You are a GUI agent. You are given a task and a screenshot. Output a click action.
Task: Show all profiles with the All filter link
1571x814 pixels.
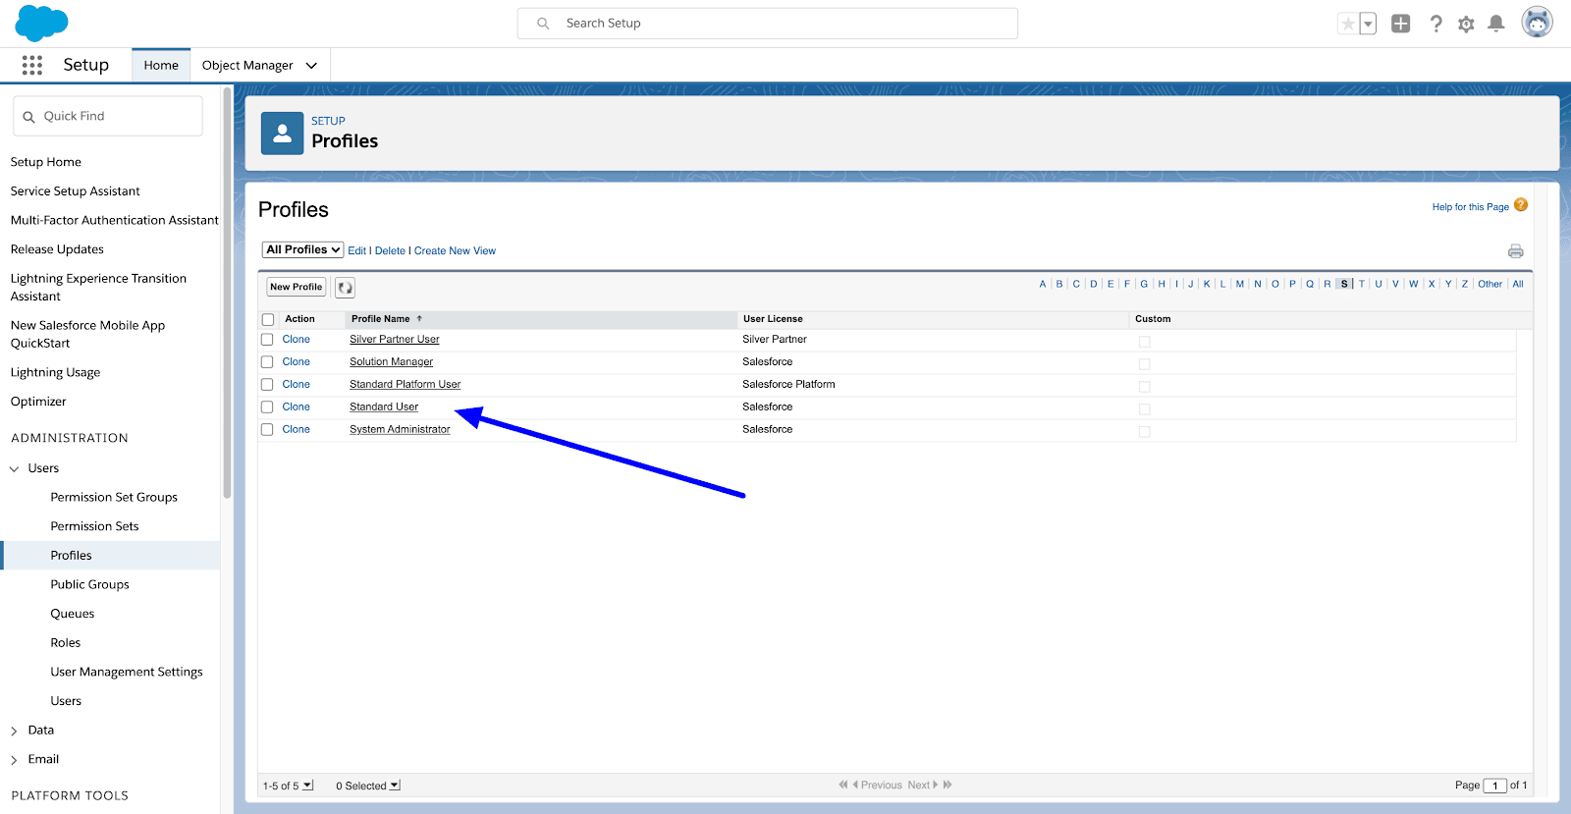1518,285
